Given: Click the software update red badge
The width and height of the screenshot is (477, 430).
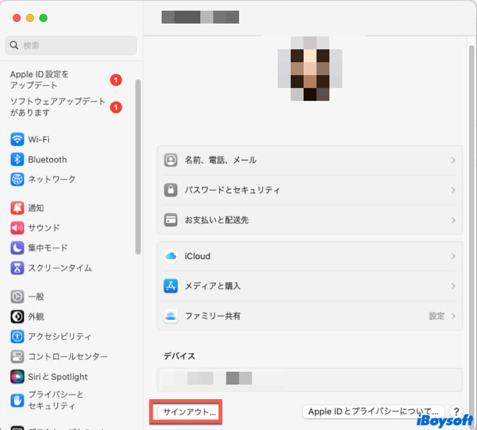Looking at the screenshot, I should click(x=116, y=107).
